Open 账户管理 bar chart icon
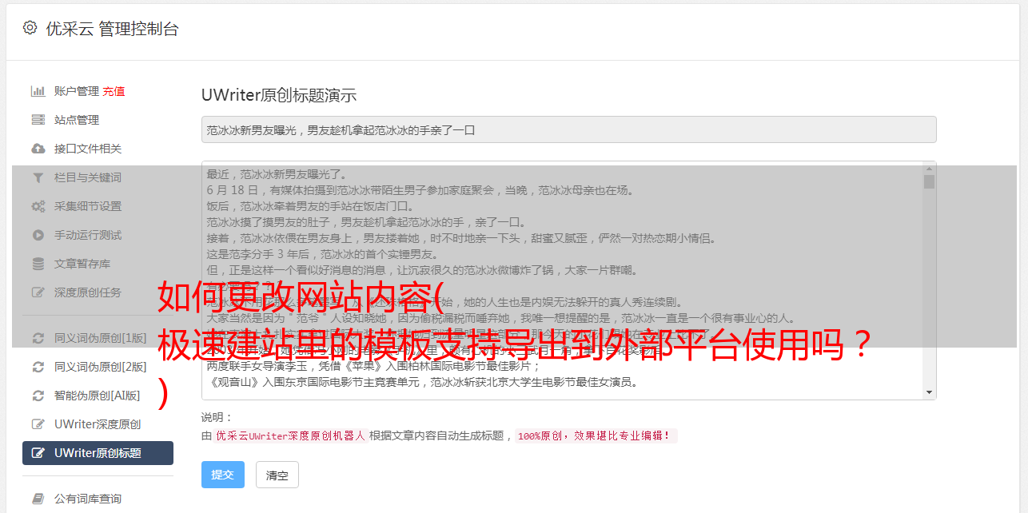The height and width of the screenshot is (513, 1028). pos(38,91)
